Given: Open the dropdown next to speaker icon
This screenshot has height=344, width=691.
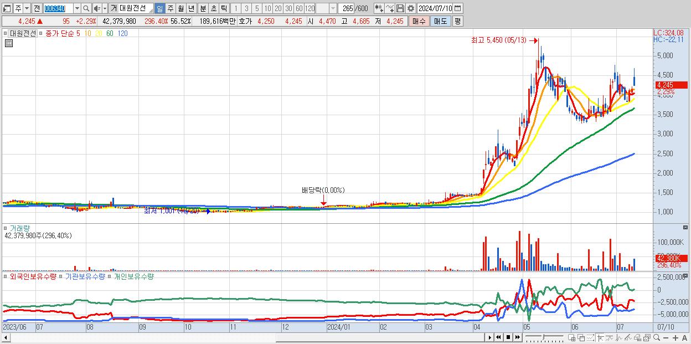Looking at the screenshot, I should coord(105,8).
